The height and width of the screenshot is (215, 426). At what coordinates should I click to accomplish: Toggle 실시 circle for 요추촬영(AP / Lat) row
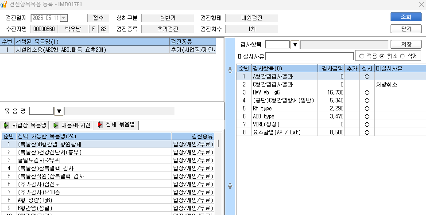pos(367,133)
